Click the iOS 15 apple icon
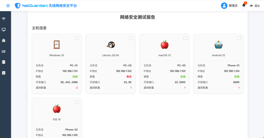Image resolution: width=264 pixels, height=138 pixels. click(57, 109)
